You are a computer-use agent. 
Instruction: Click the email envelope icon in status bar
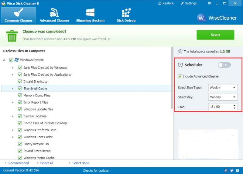point(238,170)
